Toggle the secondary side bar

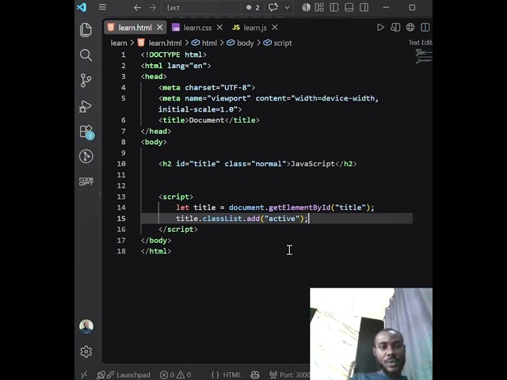(x=364, y=7)
